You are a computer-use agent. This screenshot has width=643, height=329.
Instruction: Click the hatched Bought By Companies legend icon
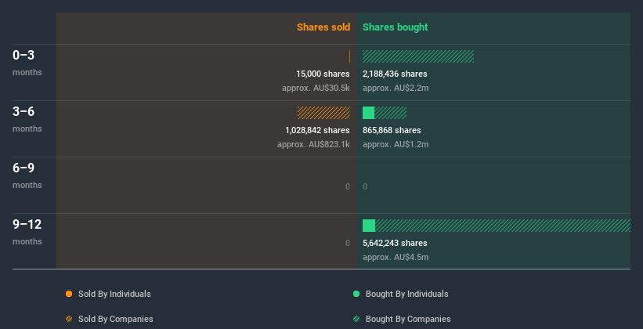[356, 319]
